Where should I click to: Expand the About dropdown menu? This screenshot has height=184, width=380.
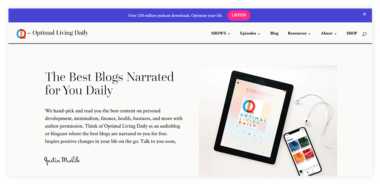coord(328,33)
